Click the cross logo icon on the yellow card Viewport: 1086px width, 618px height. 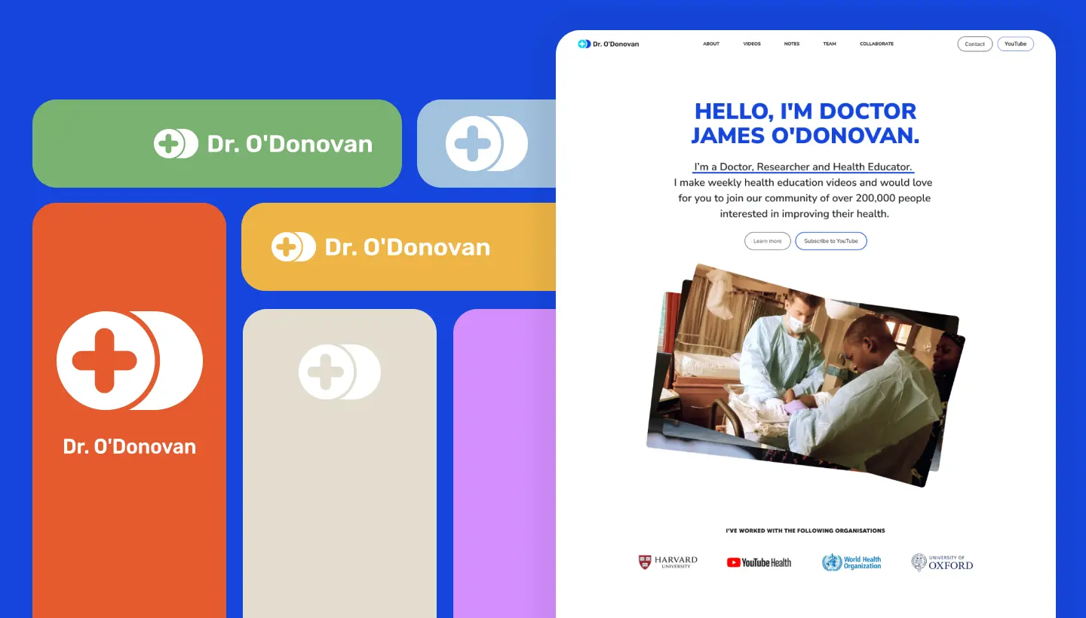pyautogui.click(x=293, y=246)
